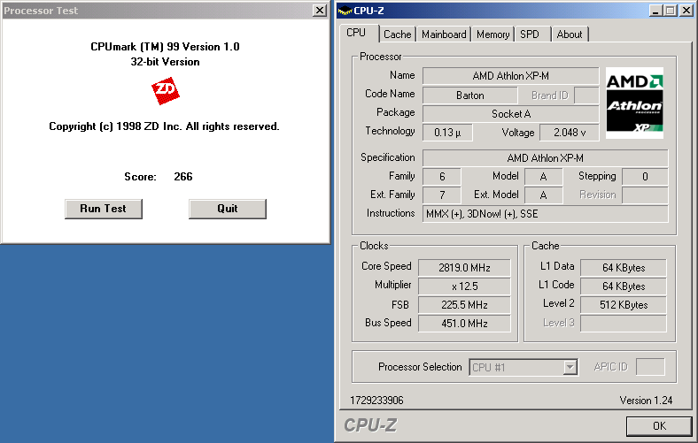This screenshot has height=443, width=698.
Task: Click the Code Name value Barton
Action: (470, 95)
